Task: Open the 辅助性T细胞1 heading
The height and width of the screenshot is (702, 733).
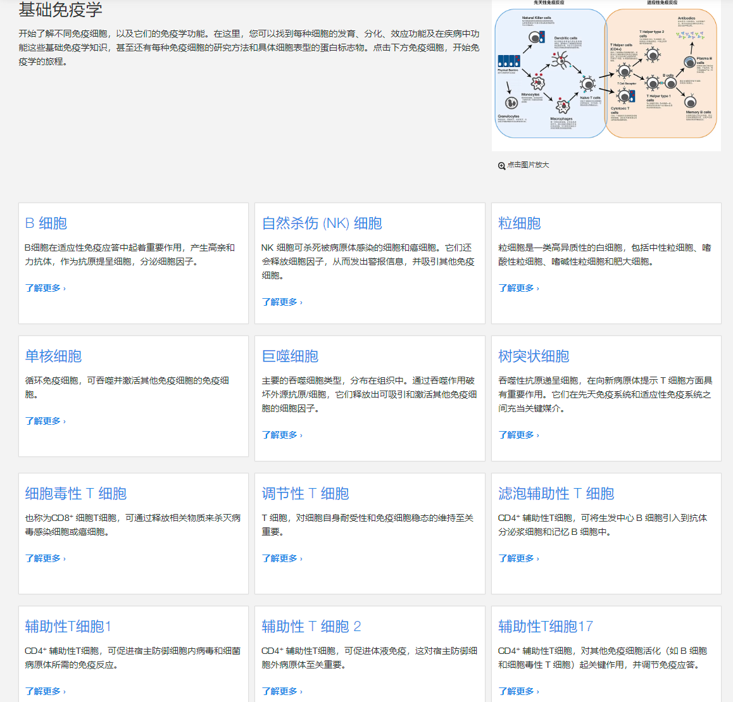Action: coord(68,627)
